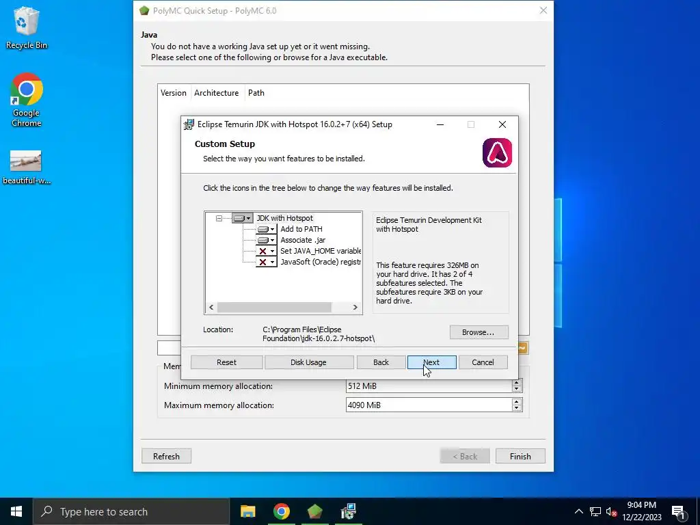The width and height of the screenshot is (700, 525).
Task: Proceed with Next in Temurin setup
Action: pos(432,362)
